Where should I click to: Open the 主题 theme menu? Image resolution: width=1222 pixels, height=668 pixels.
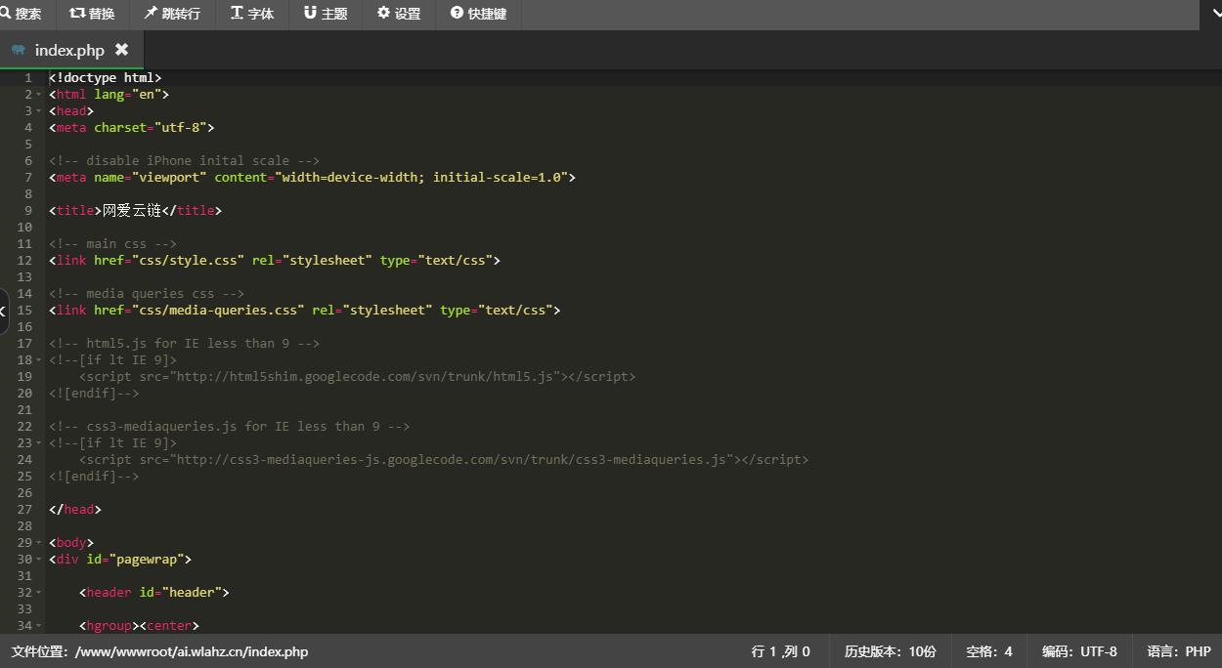326,14
